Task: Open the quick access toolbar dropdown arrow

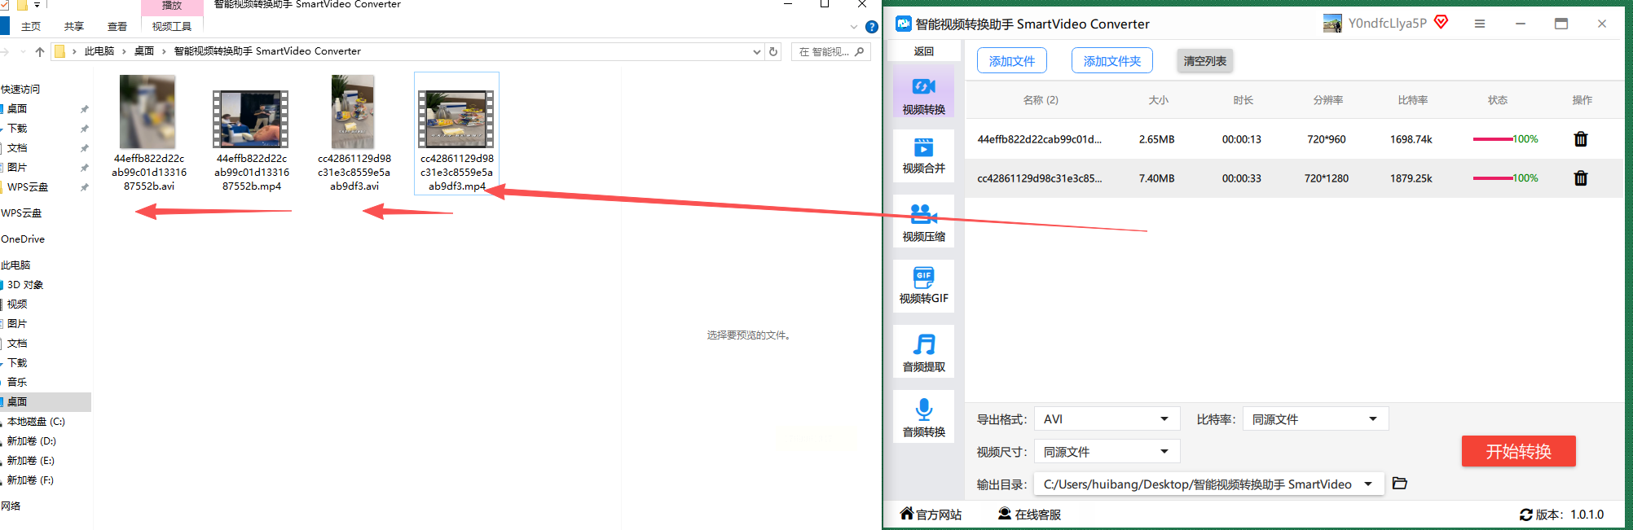Action: (x=37, y=5)
